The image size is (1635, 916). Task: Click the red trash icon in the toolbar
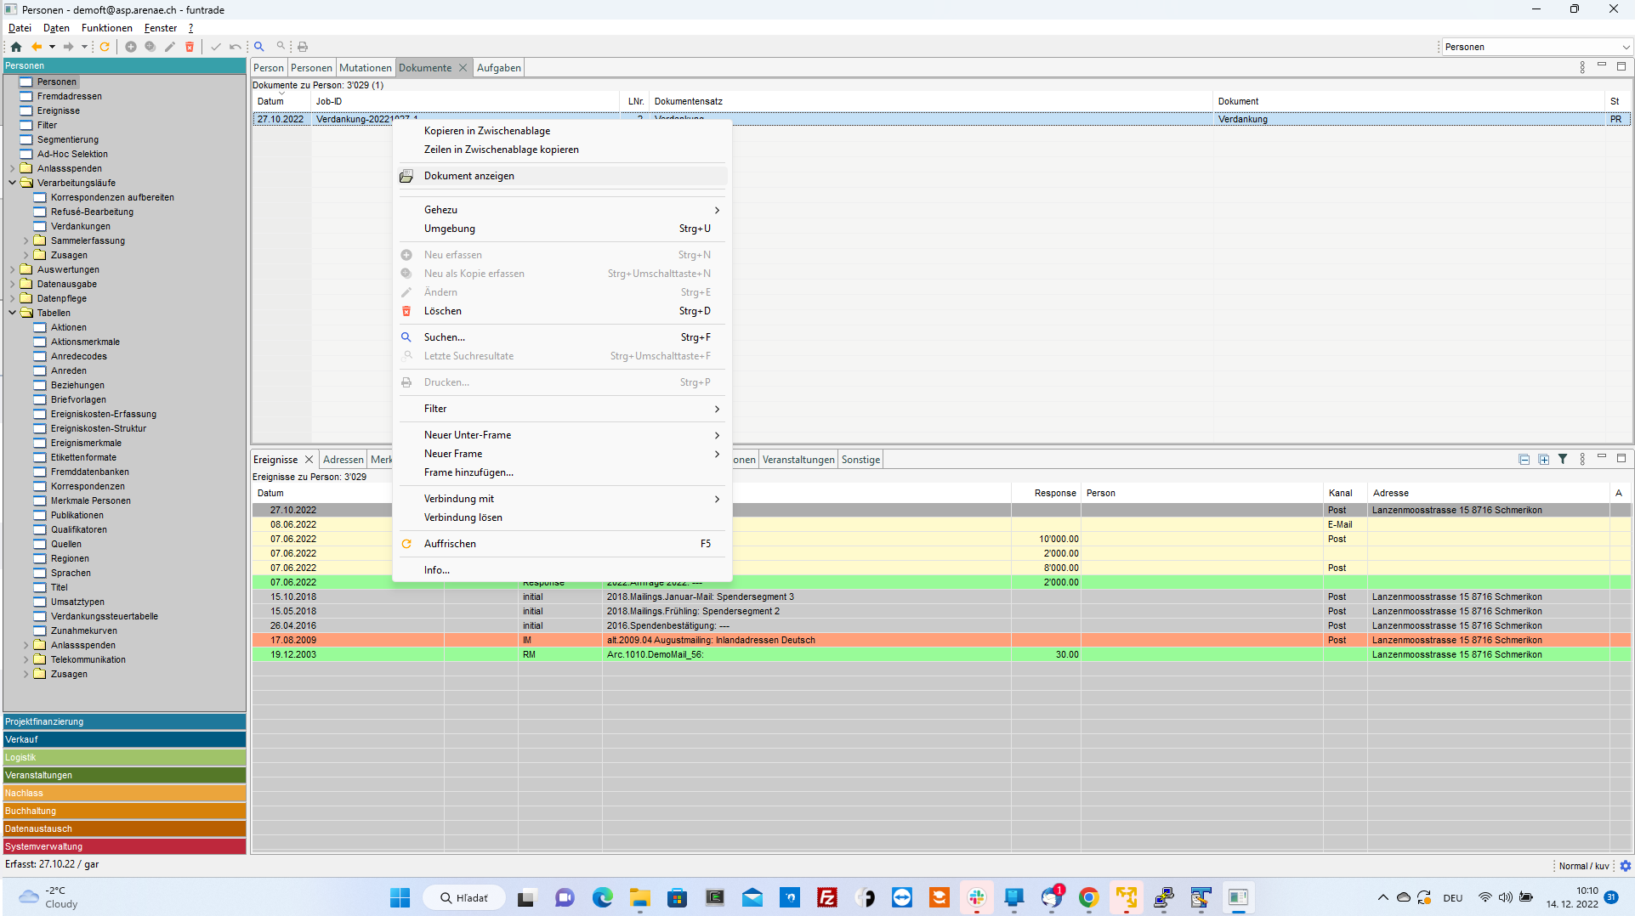tap(190, 47)
